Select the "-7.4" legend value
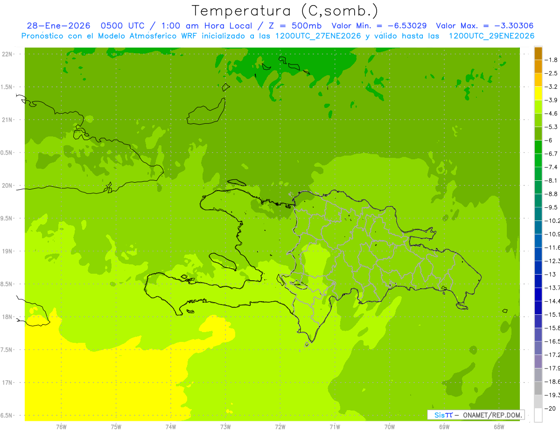The height and width of the screenshot is (433, 560). (551, 167)
